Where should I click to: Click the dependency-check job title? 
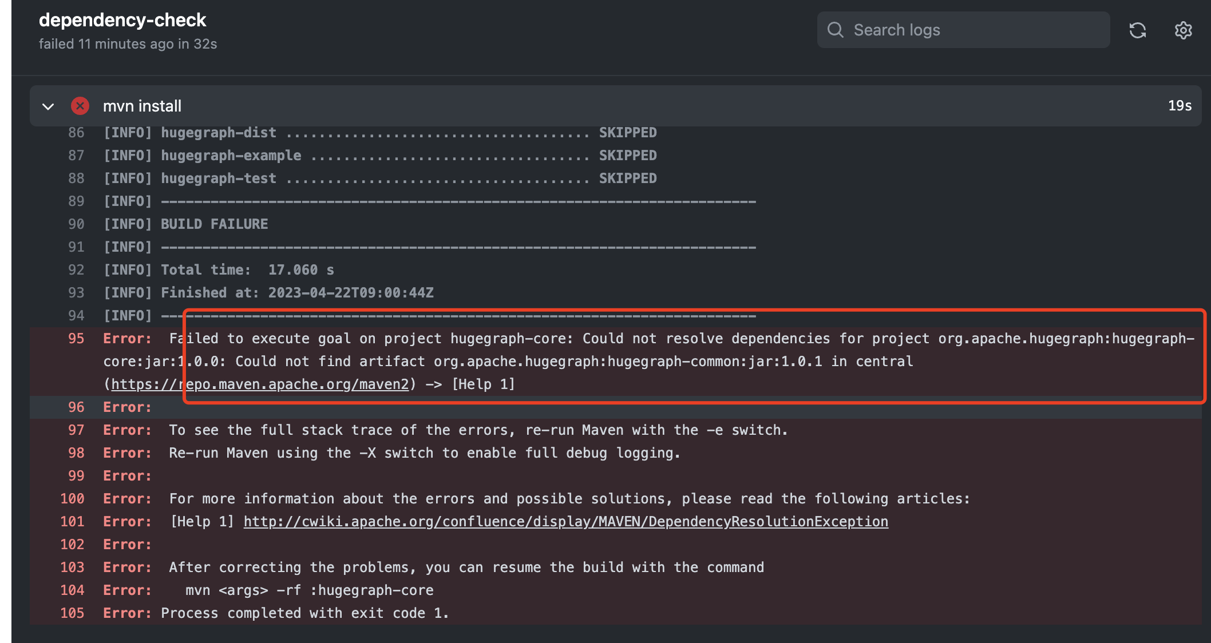[122, 20]
